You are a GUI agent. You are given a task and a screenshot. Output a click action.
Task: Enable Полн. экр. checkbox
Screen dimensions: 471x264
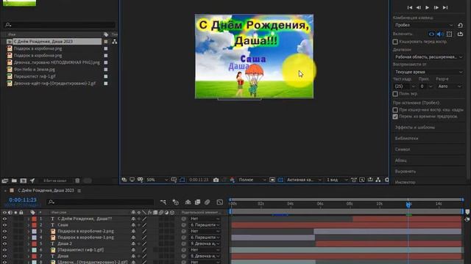pos(395,94)
